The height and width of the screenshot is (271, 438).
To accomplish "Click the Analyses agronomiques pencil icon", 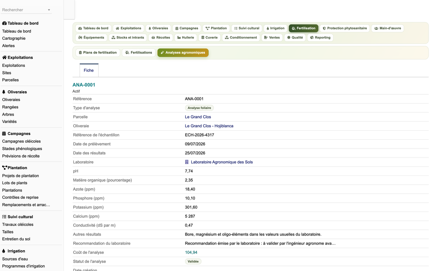I will (162, 53).
